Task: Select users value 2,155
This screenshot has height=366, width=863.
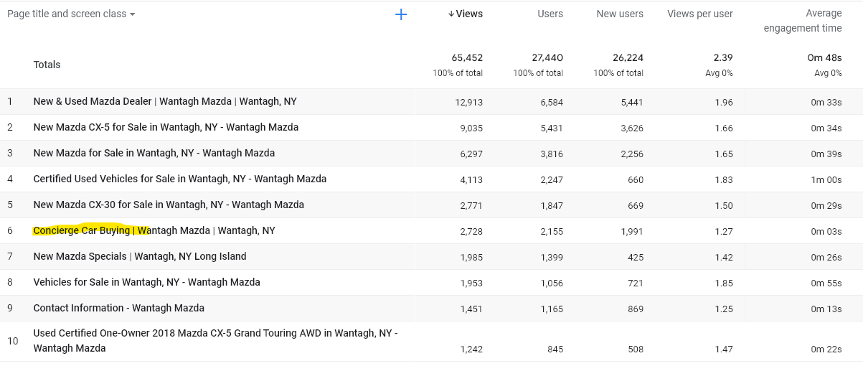Action: pos(552,232)
